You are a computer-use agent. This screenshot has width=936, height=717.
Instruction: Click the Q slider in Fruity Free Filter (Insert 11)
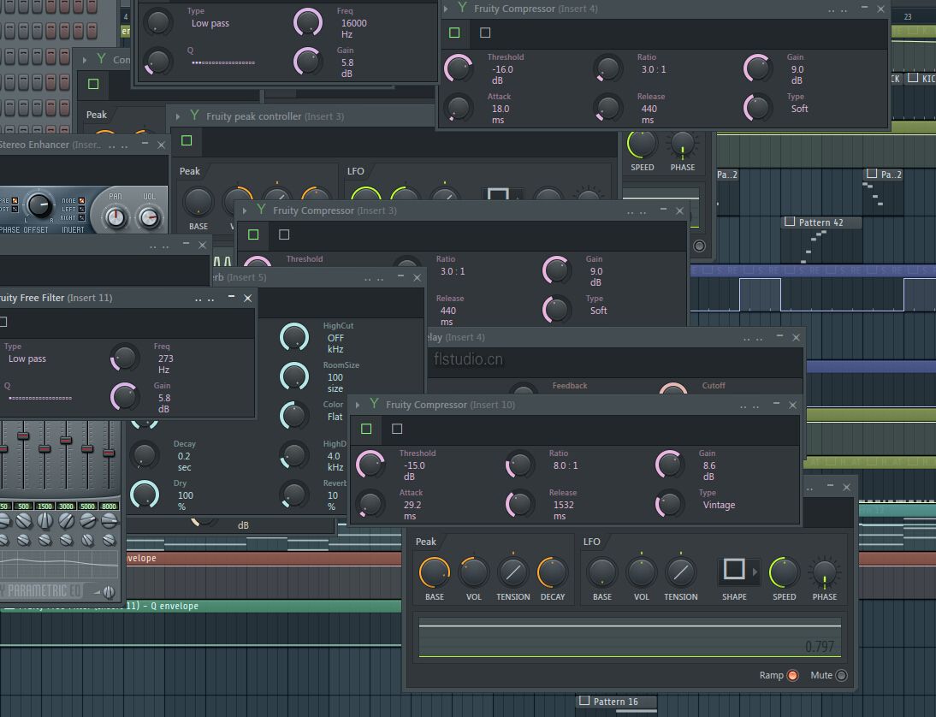[x=40, y=398]
